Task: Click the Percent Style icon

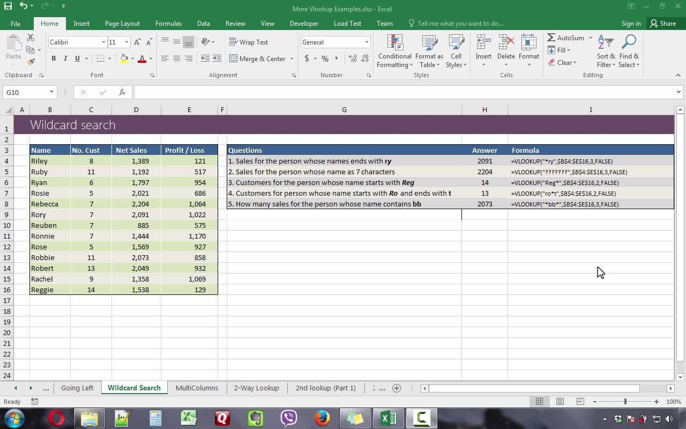Action: click(325, 58)
